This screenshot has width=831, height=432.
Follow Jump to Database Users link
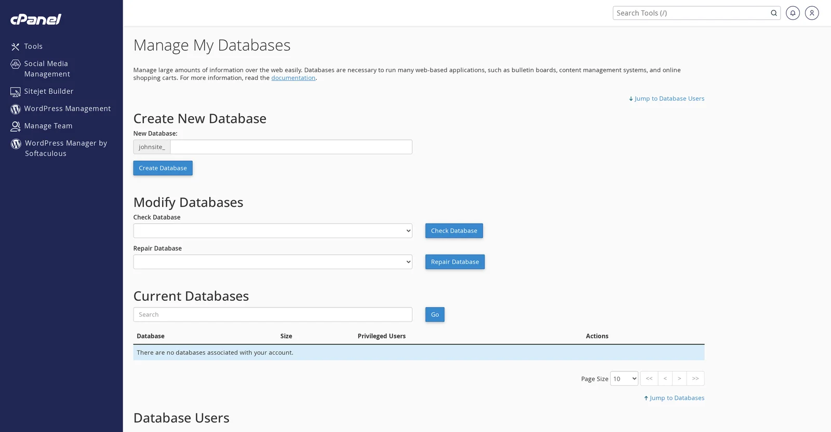pos(666,99)
